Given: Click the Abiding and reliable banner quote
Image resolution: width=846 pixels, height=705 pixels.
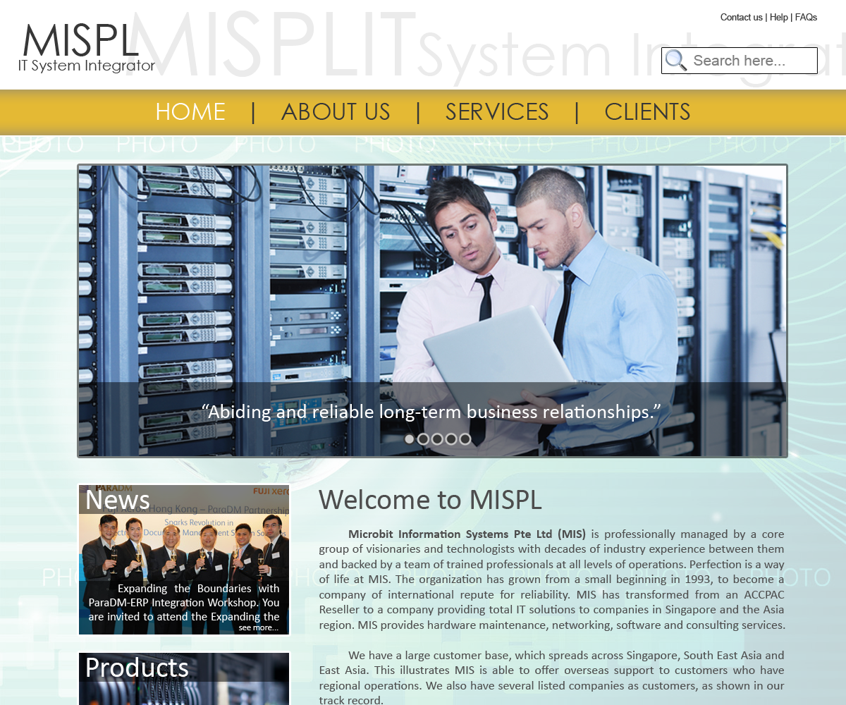Looking at the screenshot, I should (431, 412).
